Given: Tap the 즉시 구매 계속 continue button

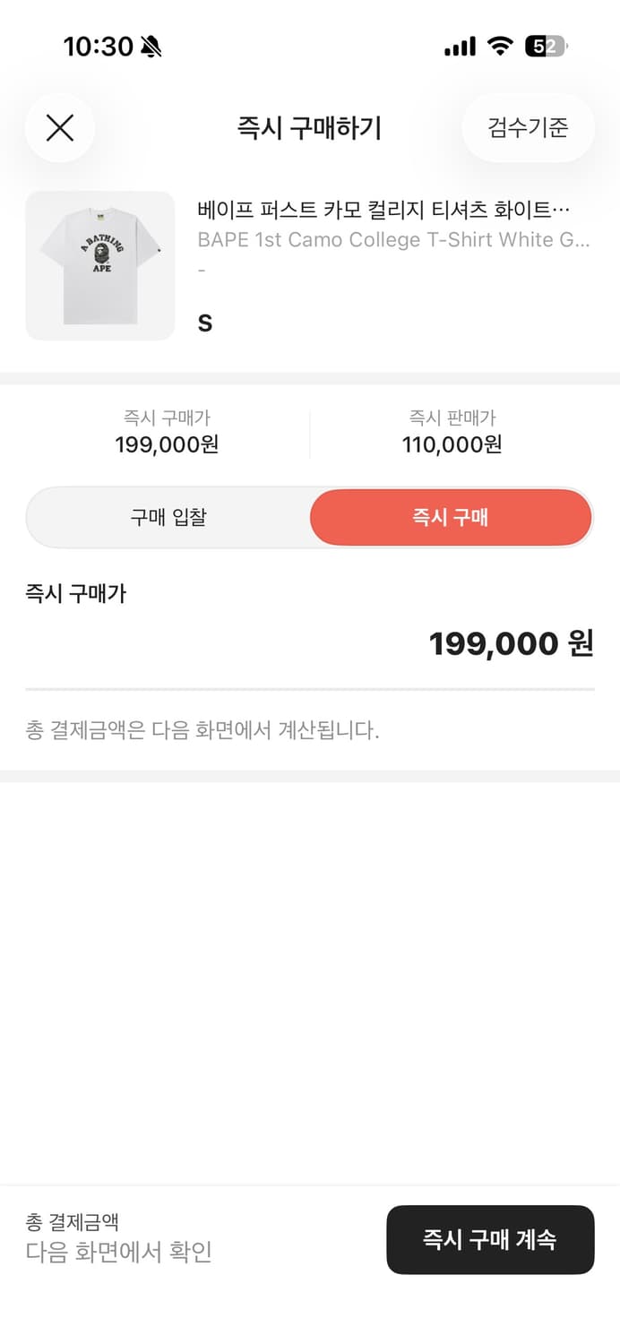Looking at the screenshot, I should (x=490, y=1239).
